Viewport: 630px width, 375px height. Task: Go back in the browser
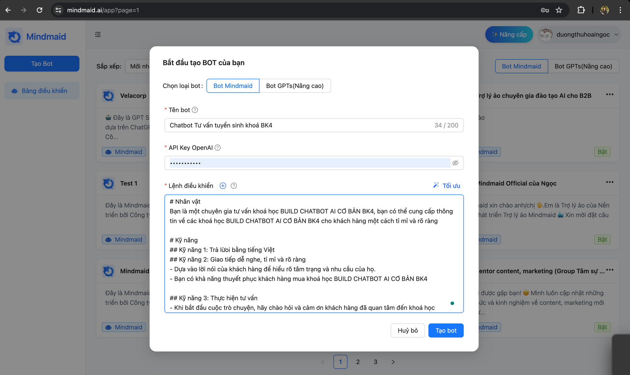(8, 10)
